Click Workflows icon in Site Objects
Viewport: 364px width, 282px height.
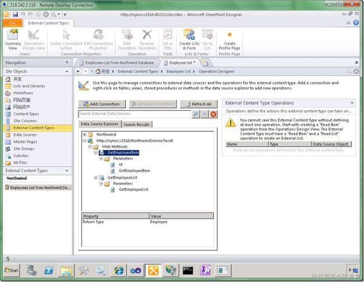pyautogui.click(x=8, y=93)
